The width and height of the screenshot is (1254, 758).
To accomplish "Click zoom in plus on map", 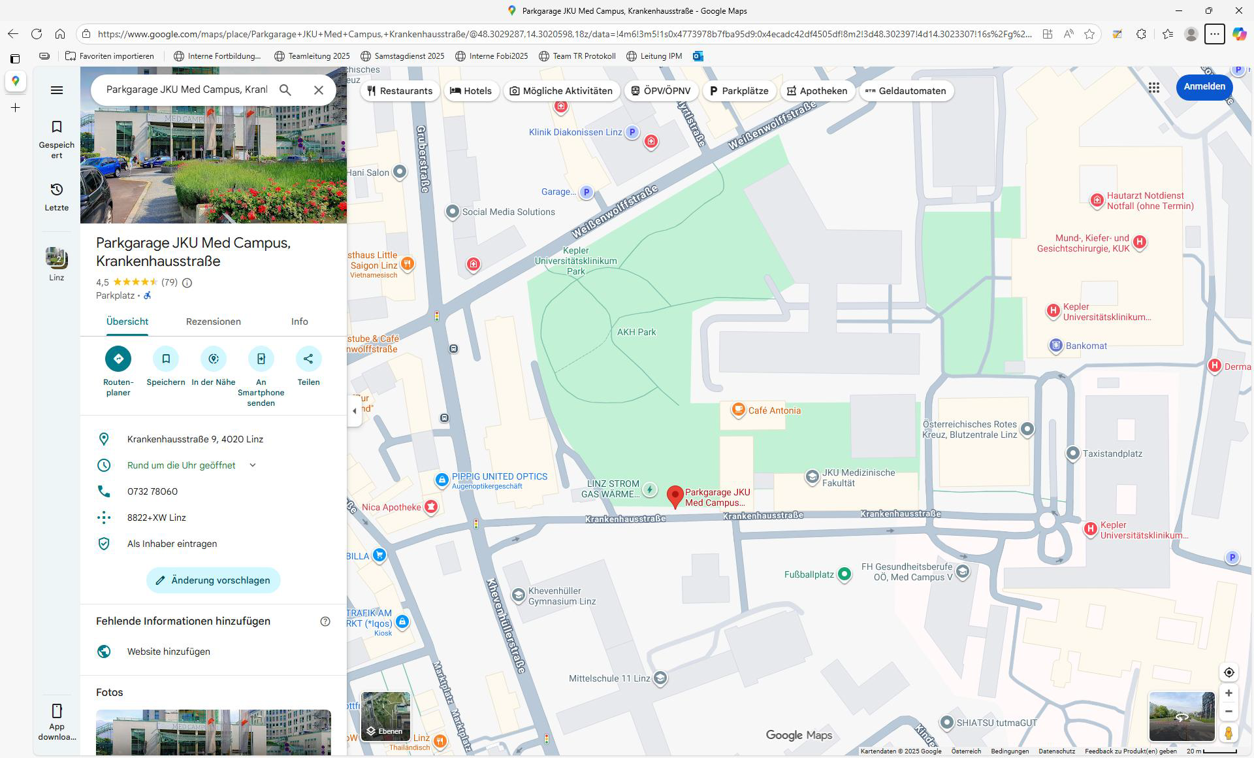I will pos(1229,693).
